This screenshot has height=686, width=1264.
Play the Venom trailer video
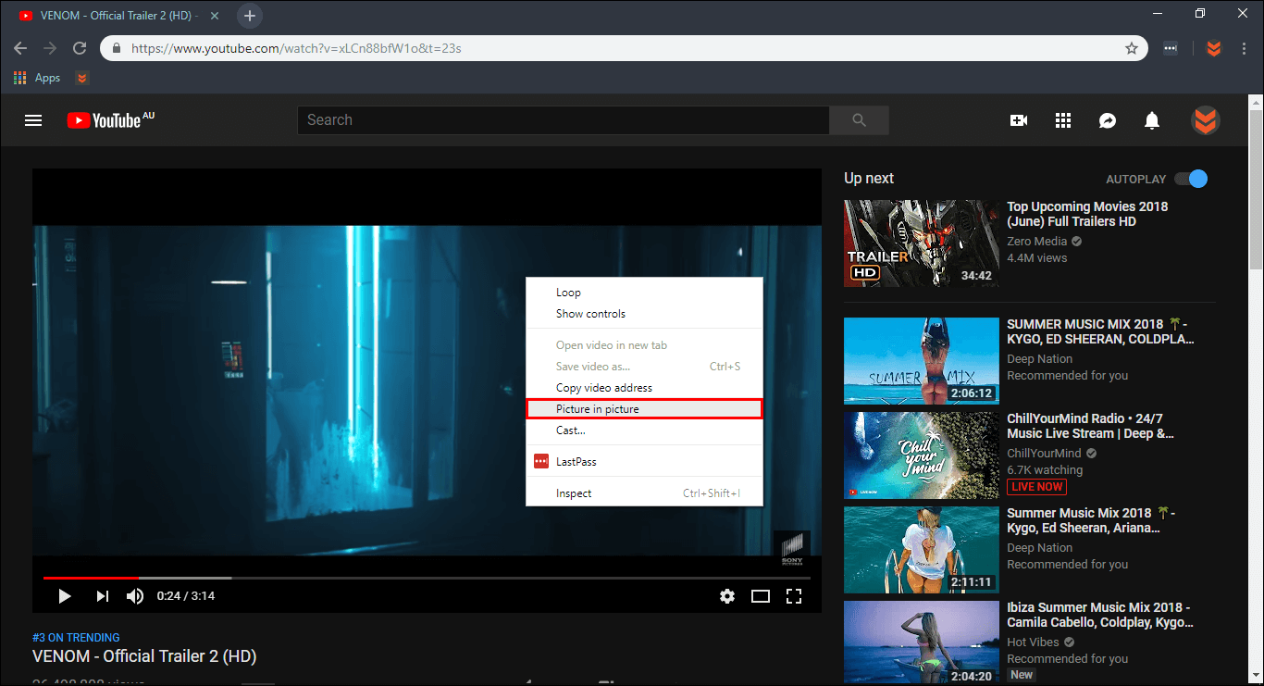(65, 596)
